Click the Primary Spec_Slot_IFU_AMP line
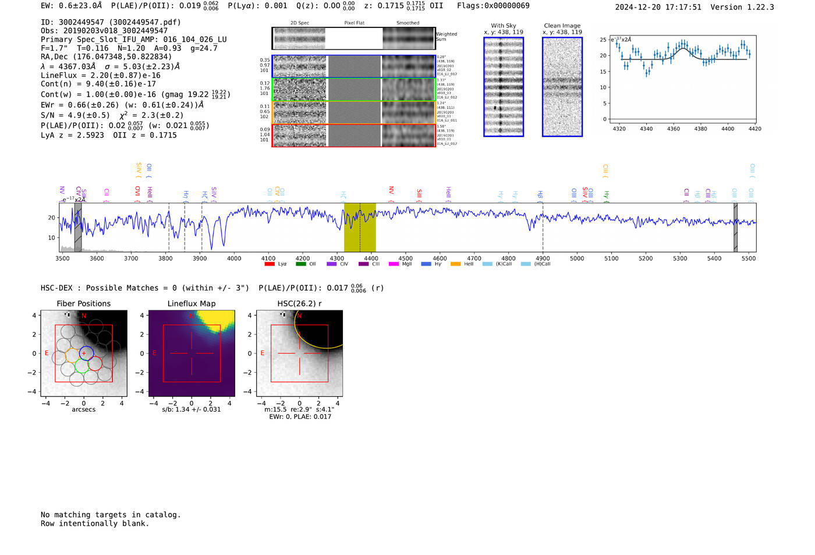 (134, 40)
